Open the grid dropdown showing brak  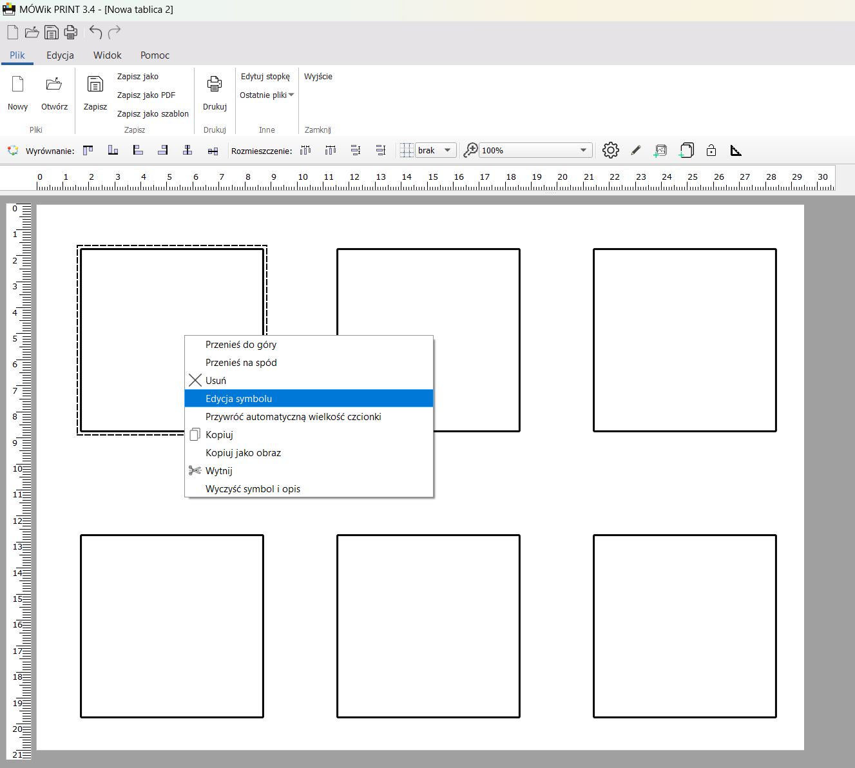tap(436, 150)
